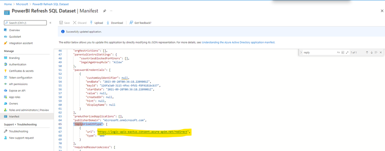Click the find box containing reply
Viewport: 385px width, 151px height.
point(319,52)
